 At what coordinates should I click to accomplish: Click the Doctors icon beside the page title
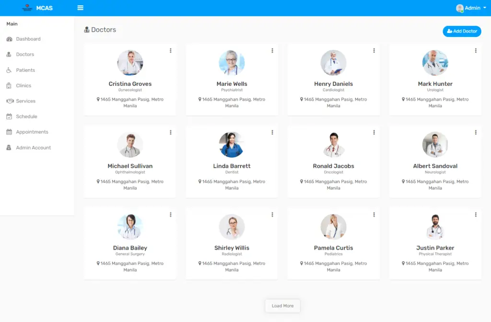tap(87, 29)
